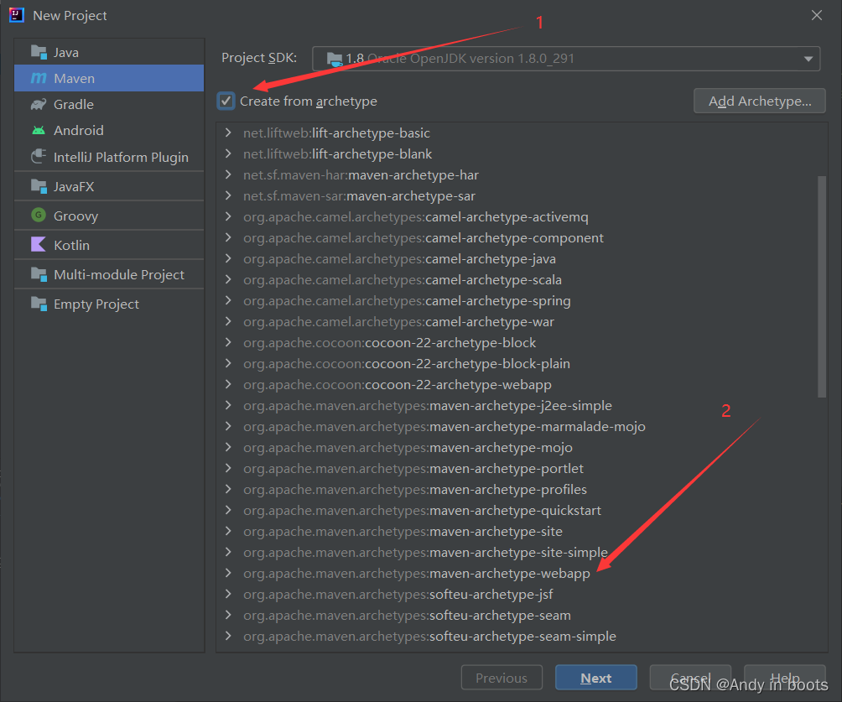Expand softeu-archetype-jsf node

point(228,594)
